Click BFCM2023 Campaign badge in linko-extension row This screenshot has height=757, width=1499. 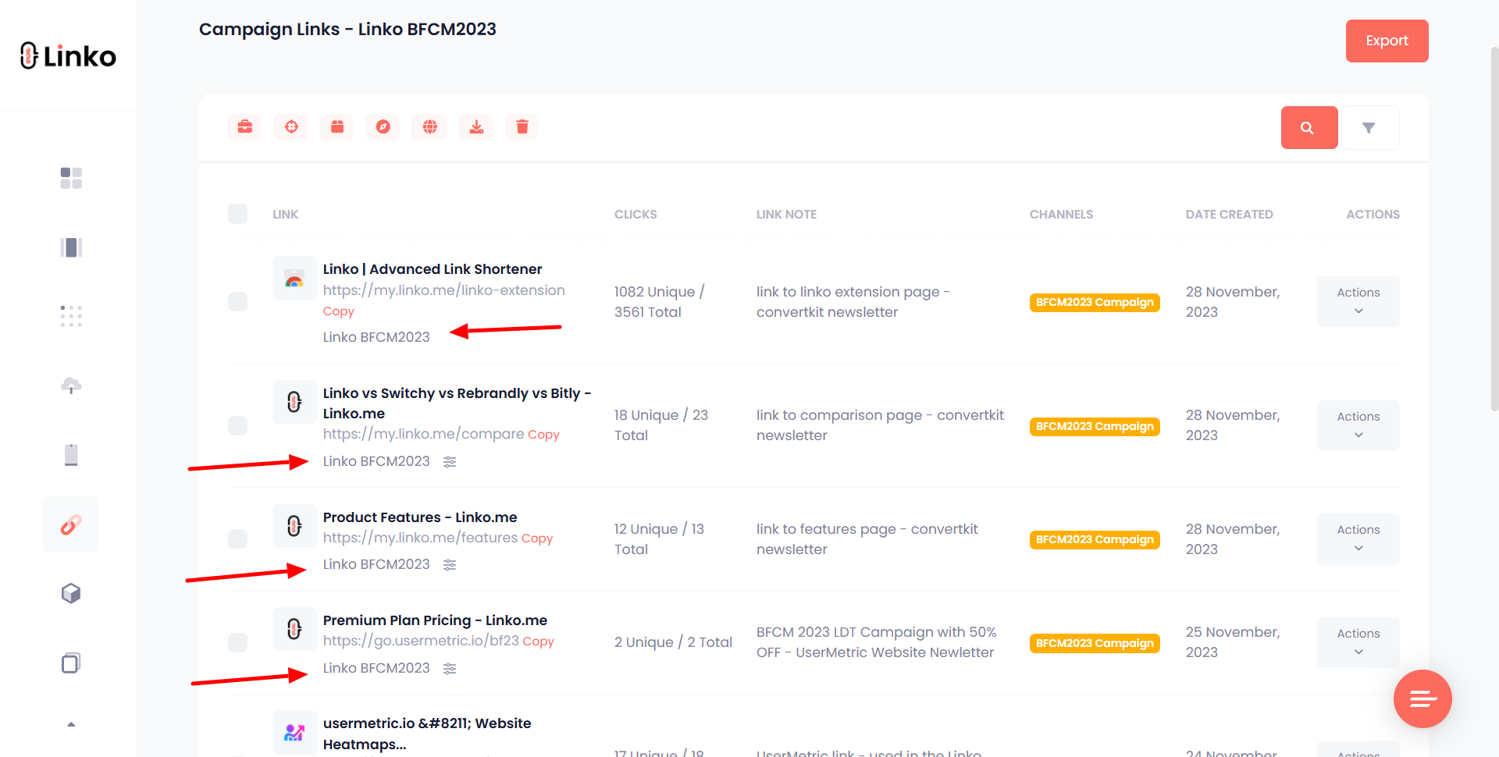coord(1095,302)
